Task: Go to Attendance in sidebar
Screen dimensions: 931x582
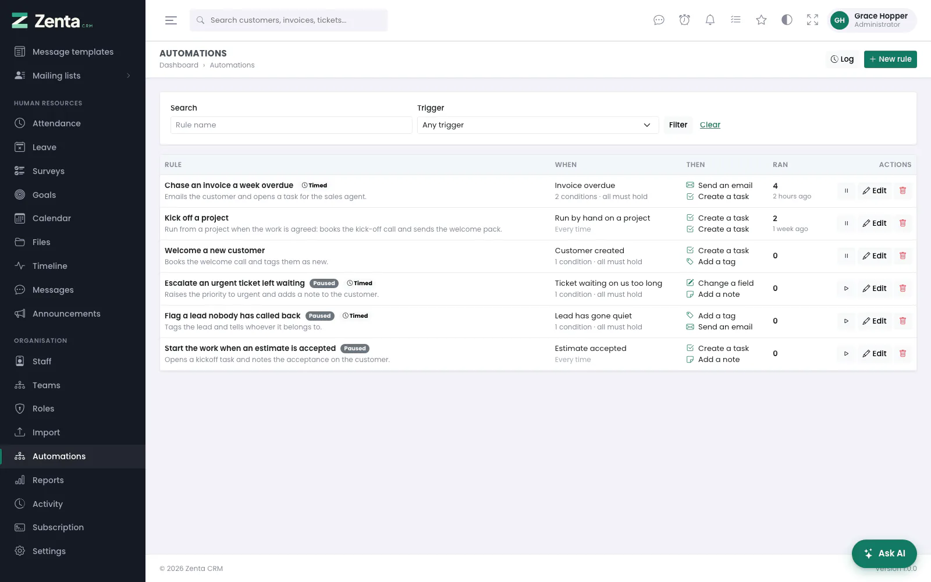Action: (x=73, y=123)
